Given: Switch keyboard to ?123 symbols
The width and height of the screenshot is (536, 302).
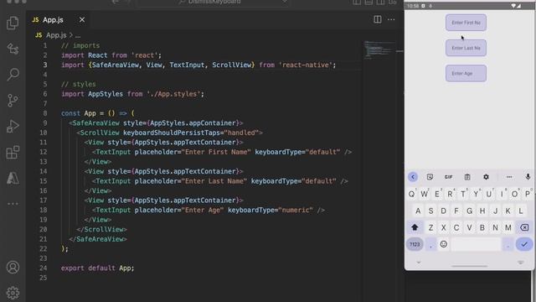Looking at the screenshot, I should 415,244.
